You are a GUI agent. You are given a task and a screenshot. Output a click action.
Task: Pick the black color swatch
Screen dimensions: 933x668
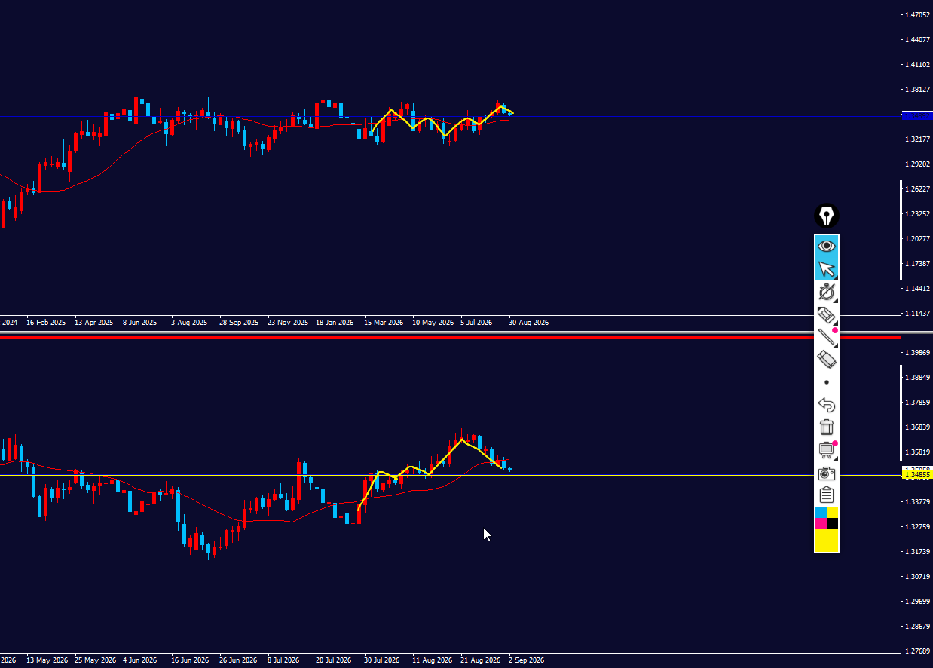[x=833, y=524]
